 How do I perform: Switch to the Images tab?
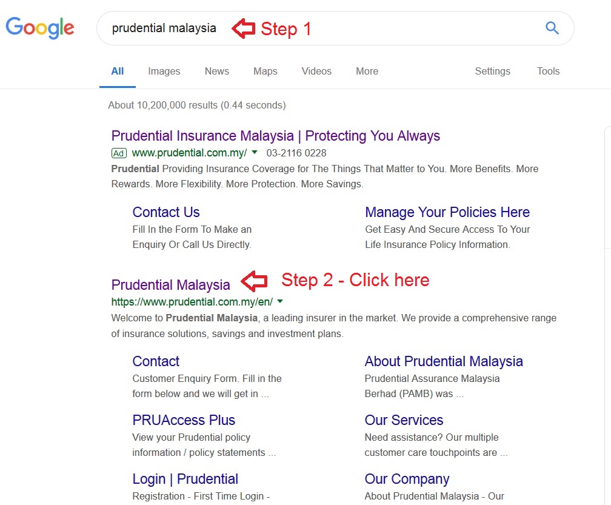pos(164,71)
